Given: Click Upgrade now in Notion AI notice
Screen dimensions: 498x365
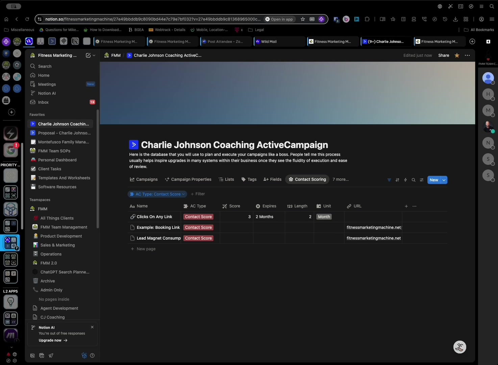Looking at the screenshot, I should tap(53, 340).
